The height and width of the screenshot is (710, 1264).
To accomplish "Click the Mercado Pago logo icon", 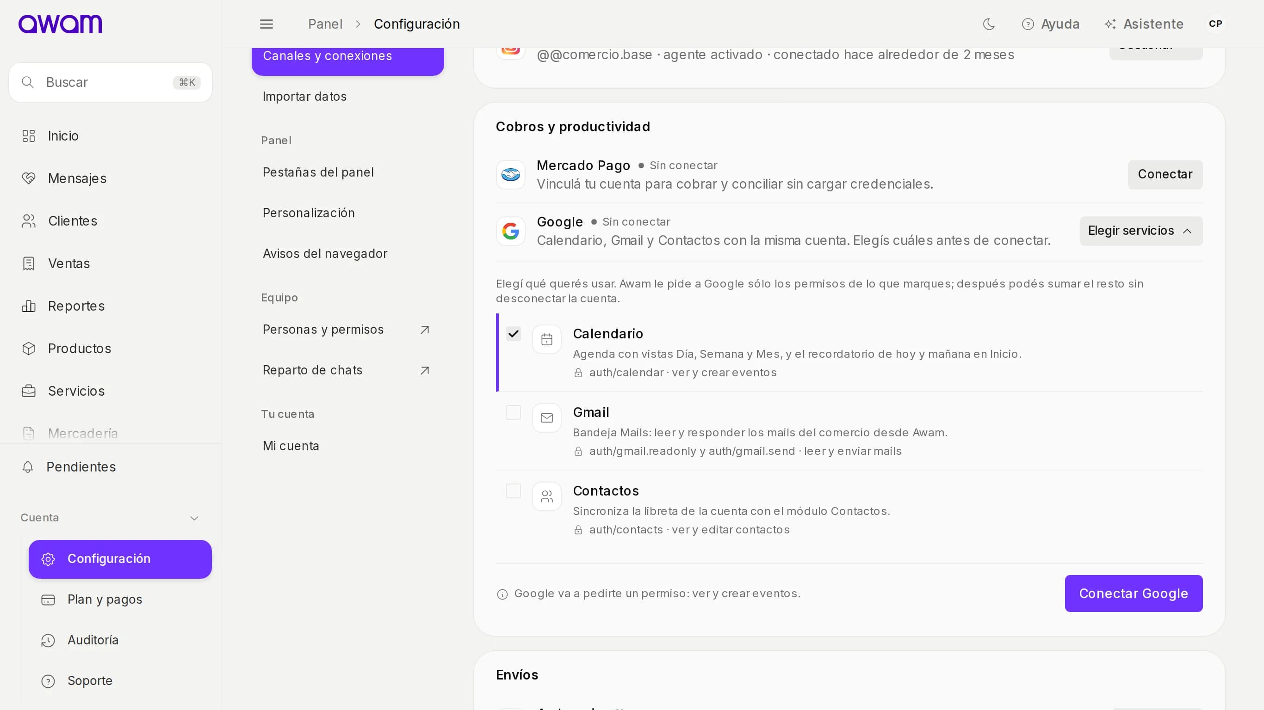I will [x=510, y=175].
